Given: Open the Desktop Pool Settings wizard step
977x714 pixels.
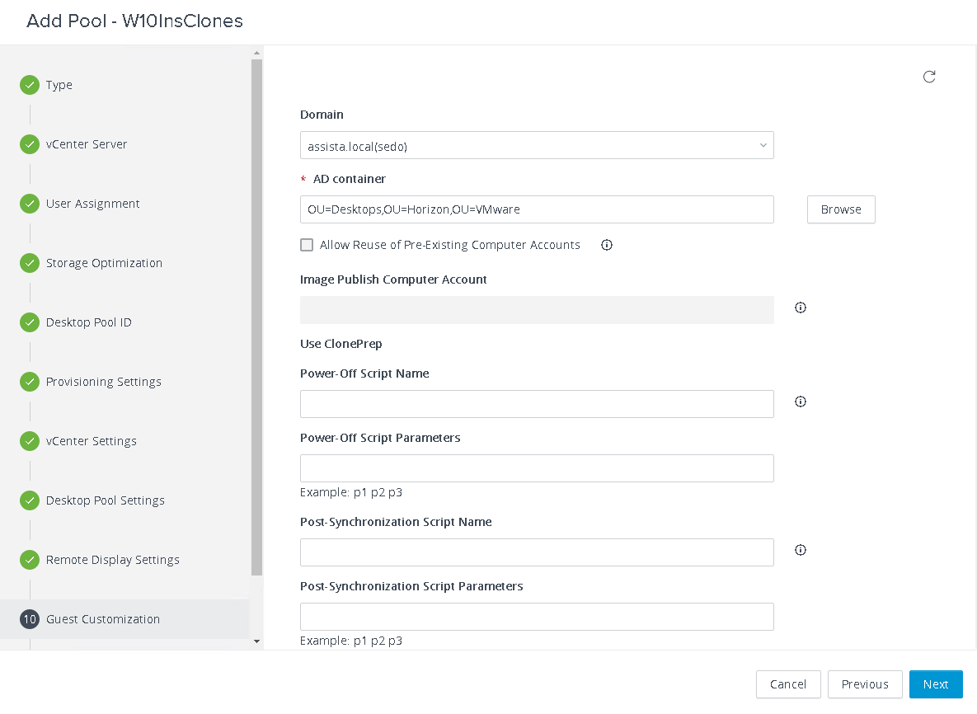Looking at the screenshot, I should point(106,500).
